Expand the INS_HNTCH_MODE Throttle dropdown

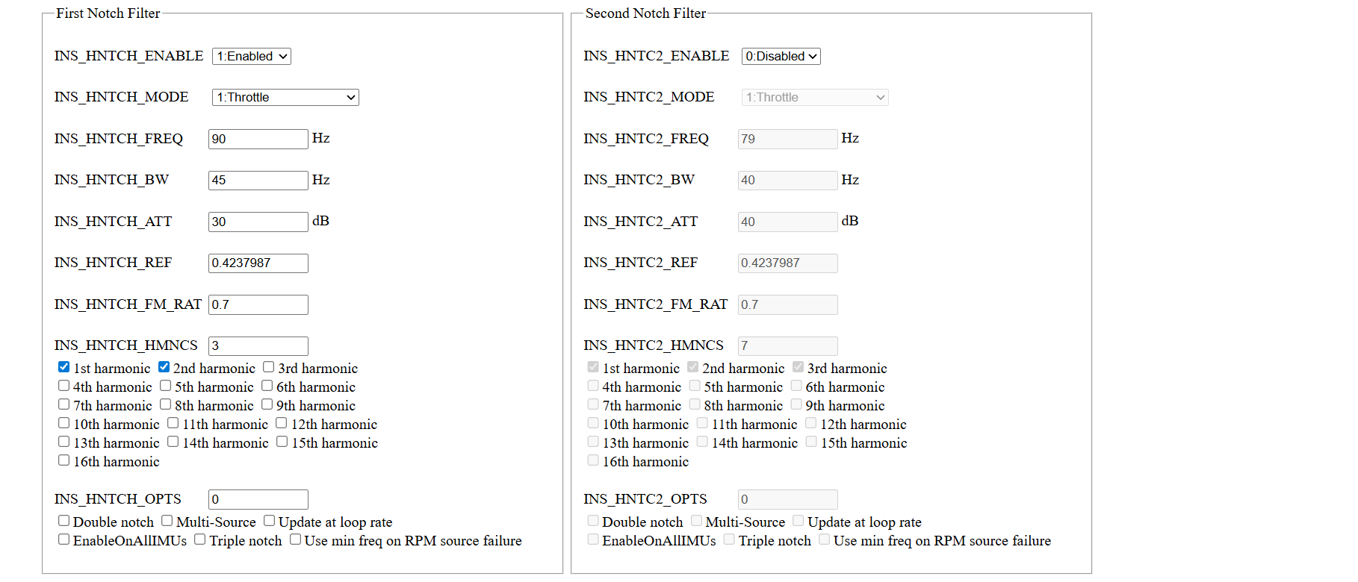click(285, 98)
